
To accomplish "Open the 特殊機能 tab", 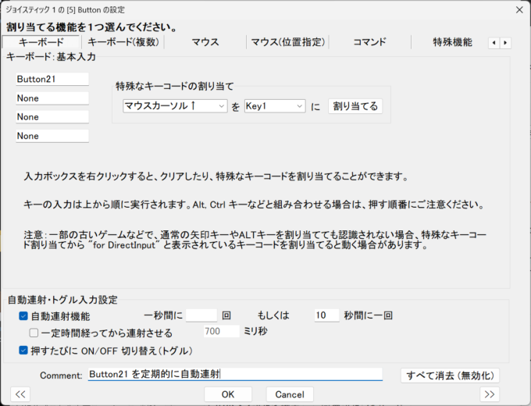I will pyautogui.click(x=452, y=42).
